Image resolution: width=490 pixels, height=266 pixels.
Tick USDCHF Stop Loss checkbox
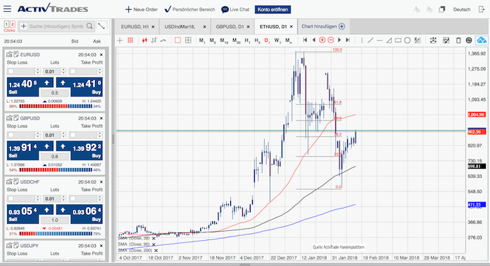[x=11, y=199]
